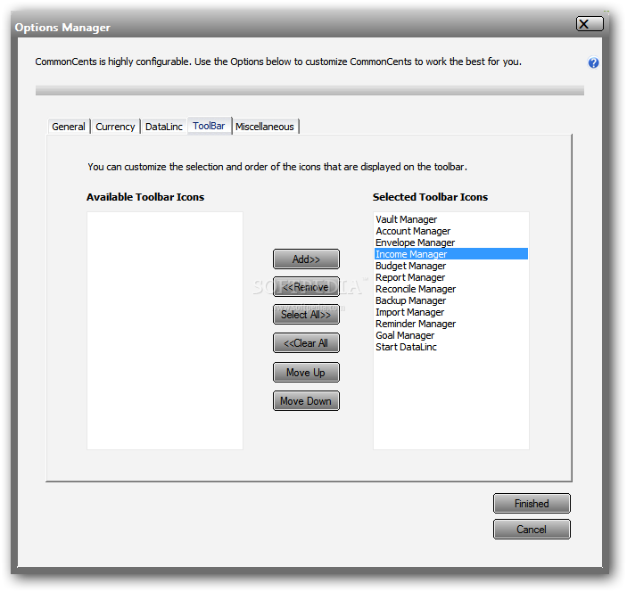Image resolution: width=627 pixels, height=592 pixels.
Task: Click the <<Remove button
Action: (x=306, y=287)
